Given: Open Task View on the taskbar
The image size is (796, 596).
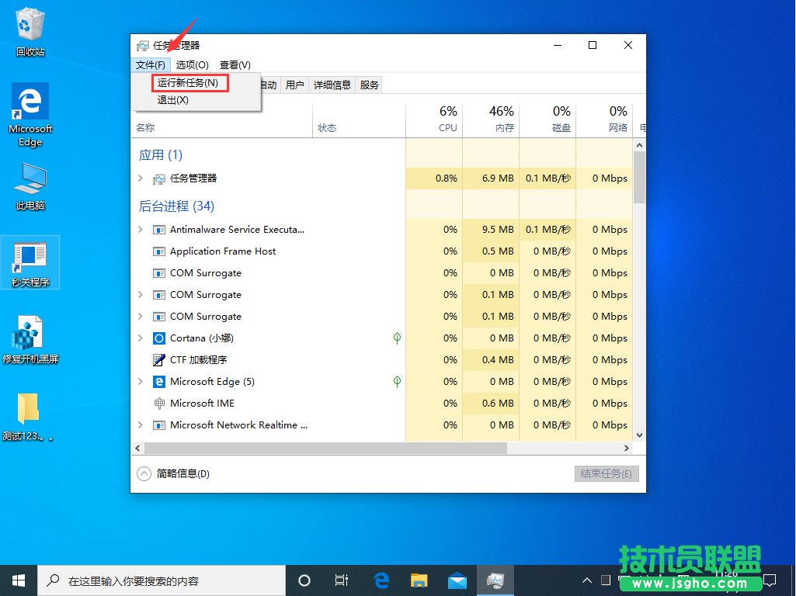Looking at the screenshot, I should click(x=342, y=580).
